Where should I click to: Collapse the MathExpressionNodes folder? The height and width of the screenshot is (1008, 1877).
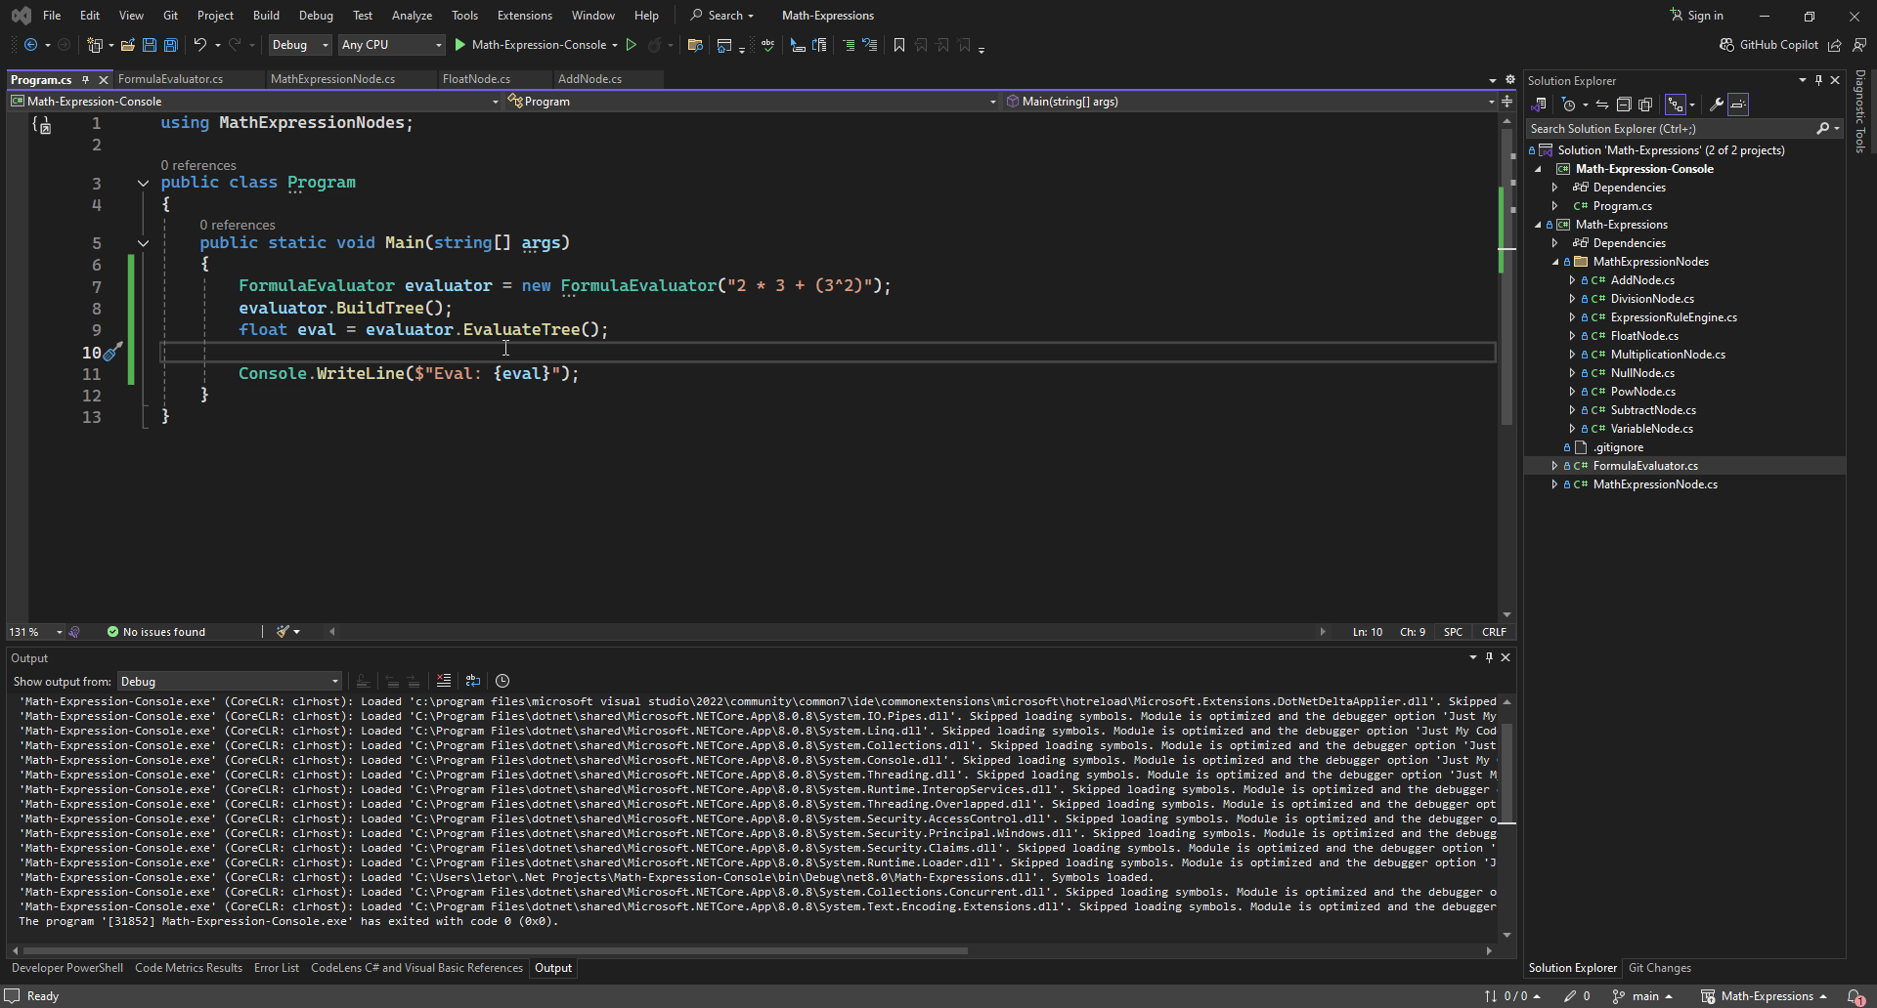[x=1554, y=262]
